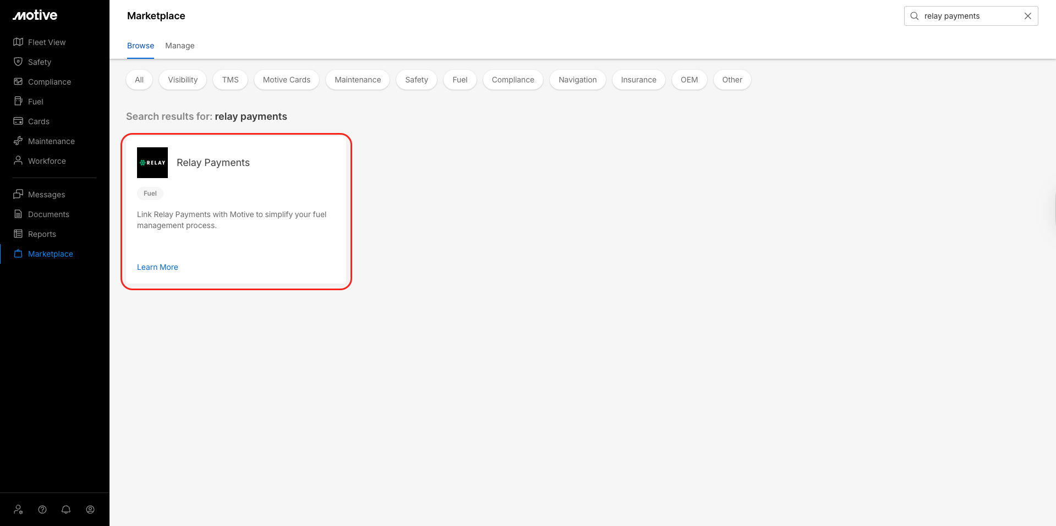
Task: Open Workforce in sidebar
Action: click(47, 161)
